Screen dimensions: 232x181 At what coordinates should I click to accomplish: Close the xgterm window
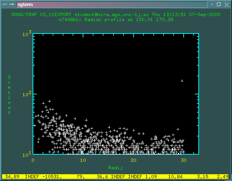click(x=227, y=5)
